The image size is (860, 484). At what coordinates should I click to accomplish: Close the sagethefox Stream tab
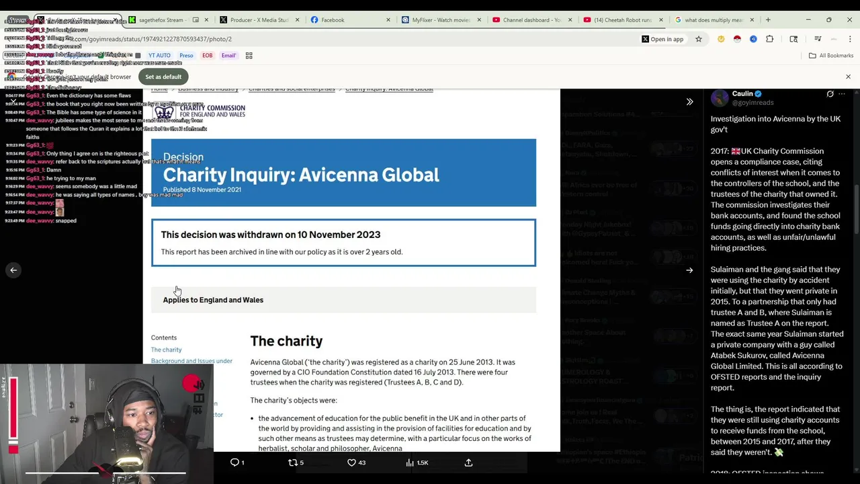[x=206, y=19]
